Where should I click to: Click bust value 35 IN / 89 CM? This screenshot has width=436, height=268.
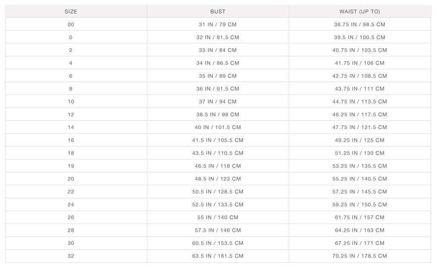pos(218,76)
